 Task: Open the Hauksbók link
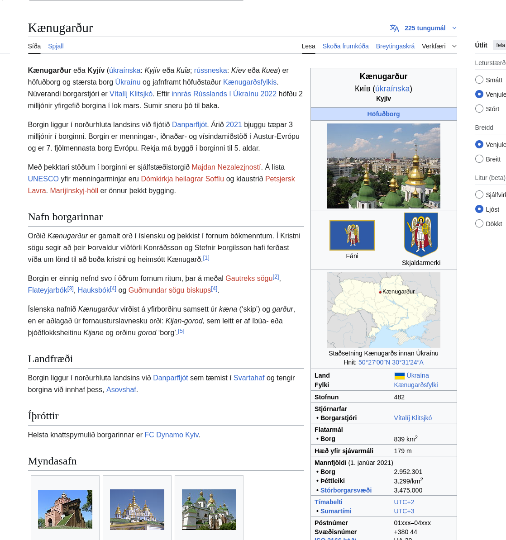pyautogui.click(x=94, y=290)
